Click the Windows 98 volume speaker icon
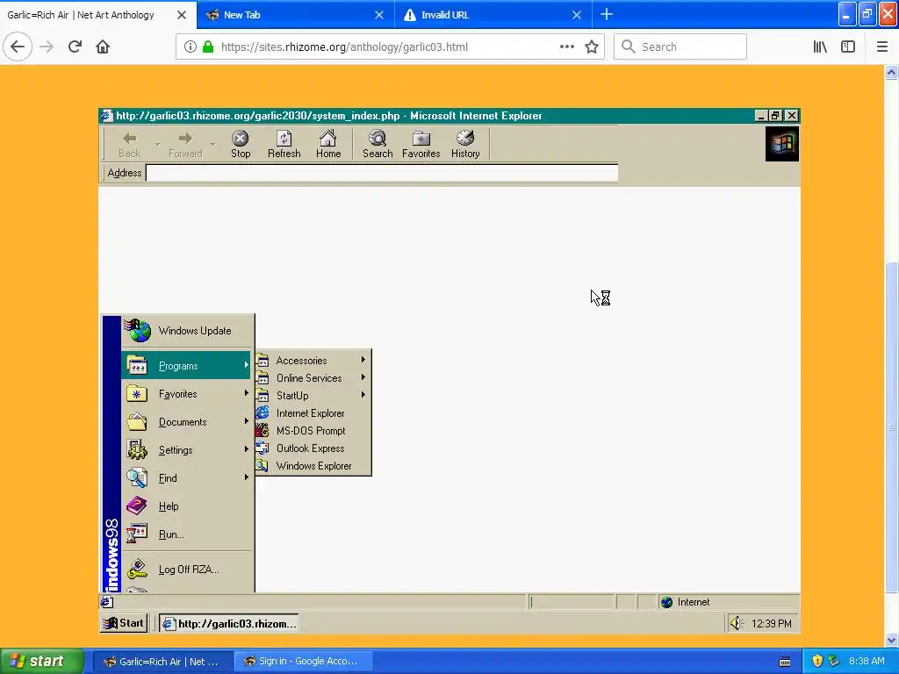Screen dimensions: 899x674 [x=737, y=623]
